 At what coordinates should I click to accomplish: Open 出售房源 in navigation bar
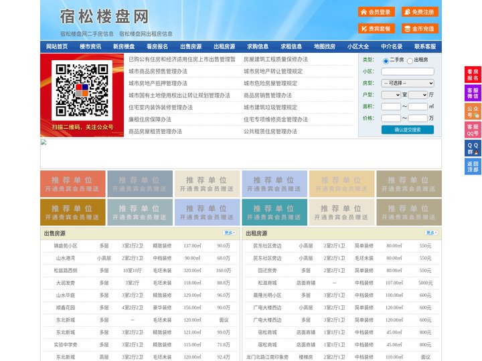point(191,47)
